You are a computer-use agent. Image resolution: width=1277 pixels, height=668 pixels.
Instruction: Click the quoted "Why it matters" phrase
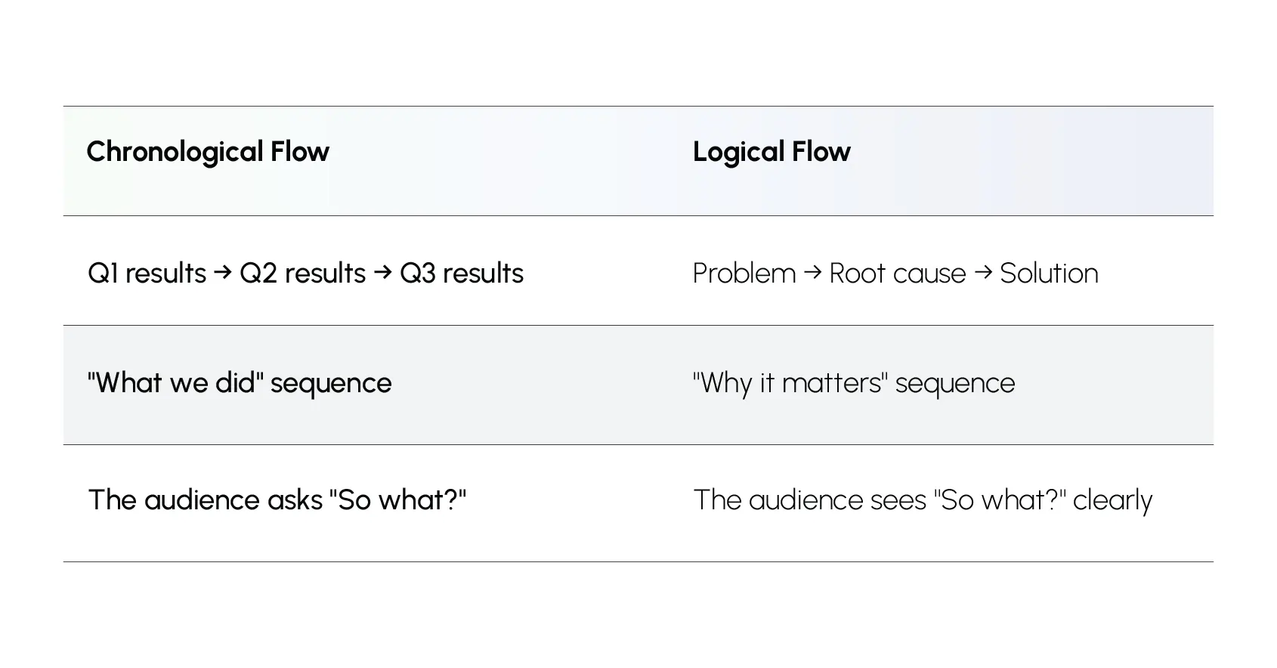click(x=790, y=383)
